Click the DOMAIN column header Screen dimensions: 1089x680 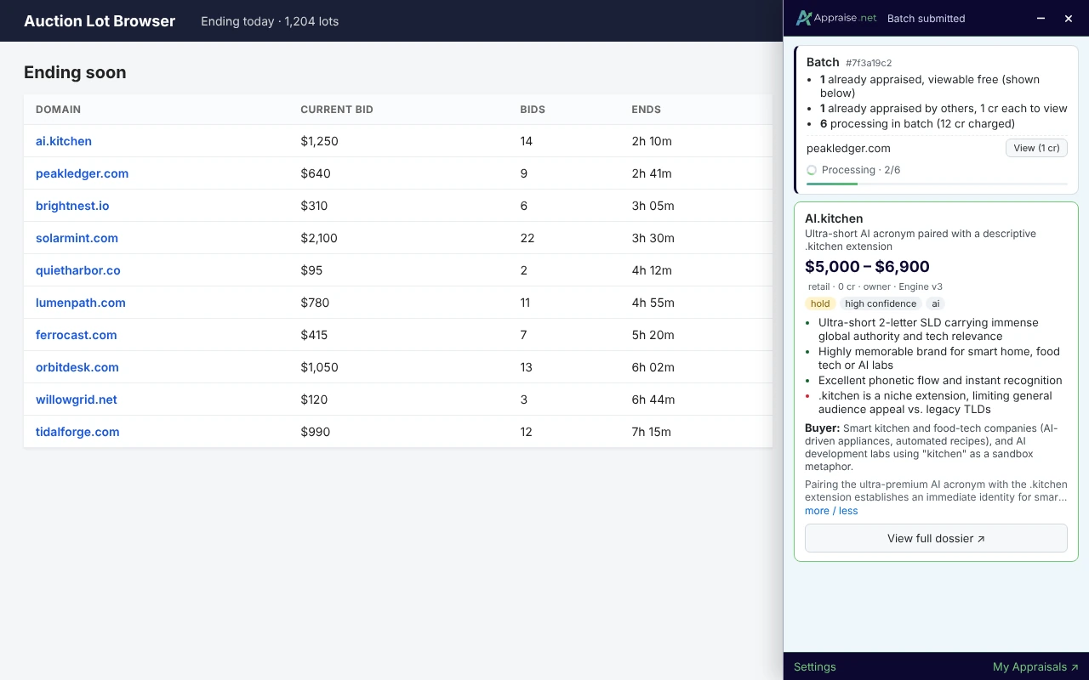click(59, 110)
